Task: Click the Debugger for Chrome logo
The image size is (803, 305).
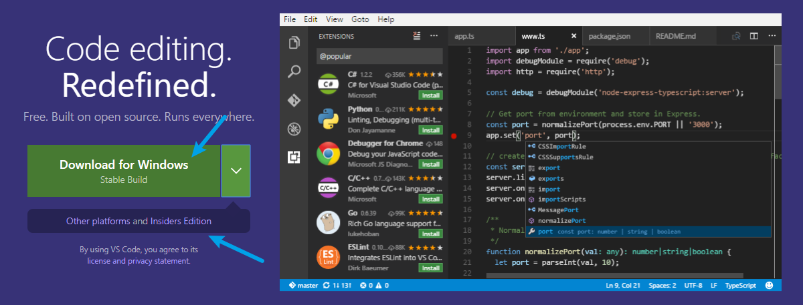Action: (328, 155)
